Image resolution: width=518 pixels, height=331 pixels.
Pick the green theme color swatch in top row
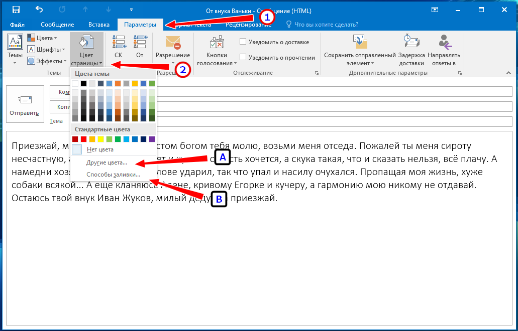coord(152,84)
